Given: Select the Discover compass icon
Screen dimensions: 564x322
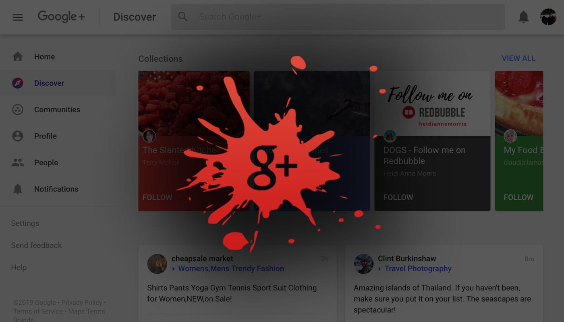Looking at the screenshot, I should coord(18,83).
